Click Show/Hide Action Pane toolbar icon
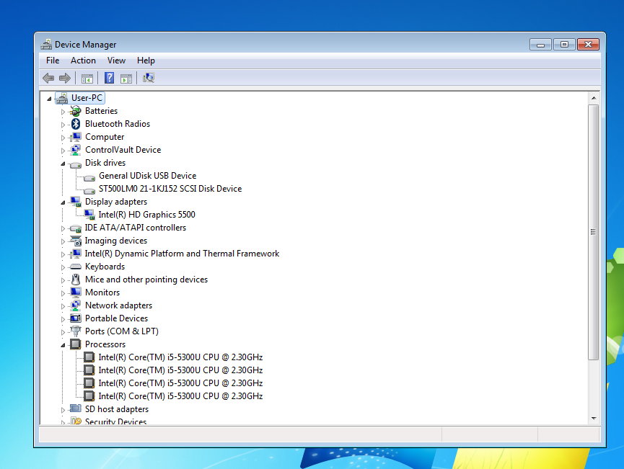Image resolution: width=624 pixels, height=469 pixels. (126, 79)
